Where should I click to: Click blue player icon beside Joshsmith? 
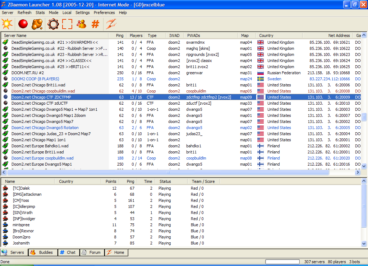(x=5, y=243)
